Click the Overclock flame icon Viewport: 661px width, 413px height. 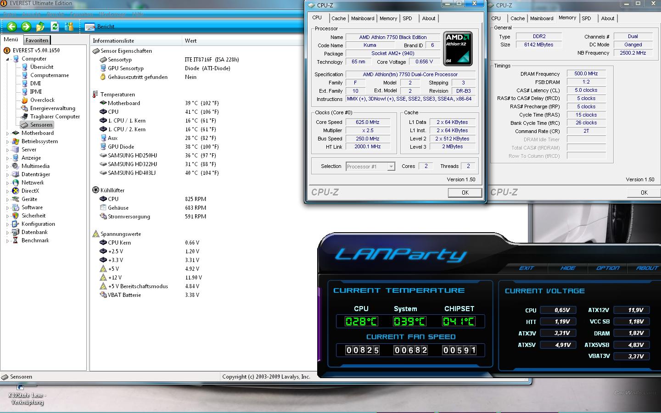click(x=24, y=100)
